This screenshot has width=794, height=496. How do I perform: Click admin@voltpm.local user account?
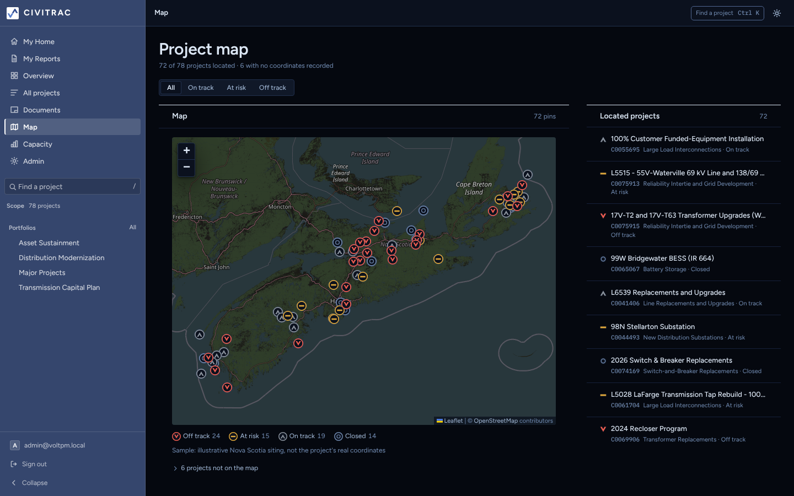pyautogui.click(x=72, y=445)
